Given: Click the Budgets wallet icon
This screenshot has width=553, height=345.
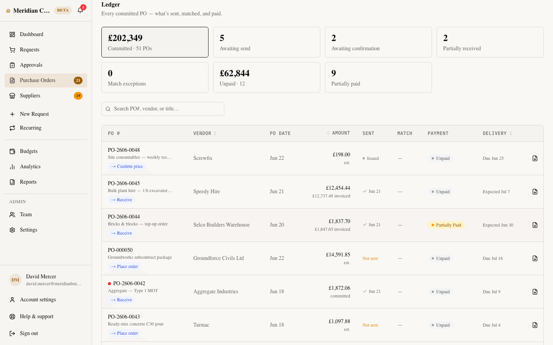Looking at the screenshot, I should pyautogui.click(x=12, y=151).
